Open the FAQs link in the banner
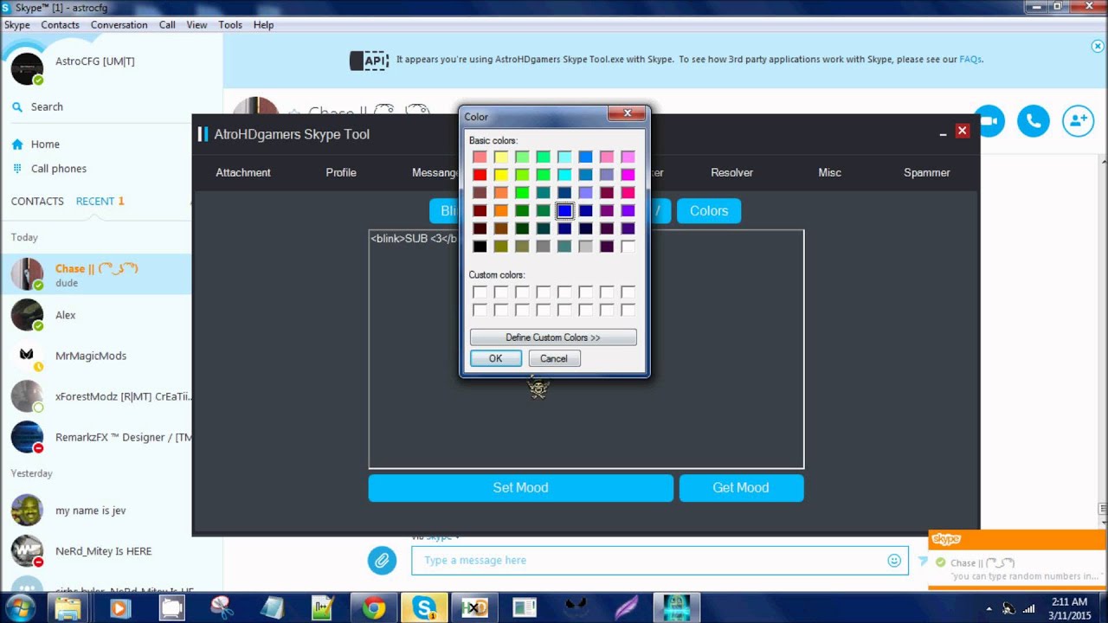Image resolution: width=1108 pixels, height=623 pixels. (x=969, y=60)
